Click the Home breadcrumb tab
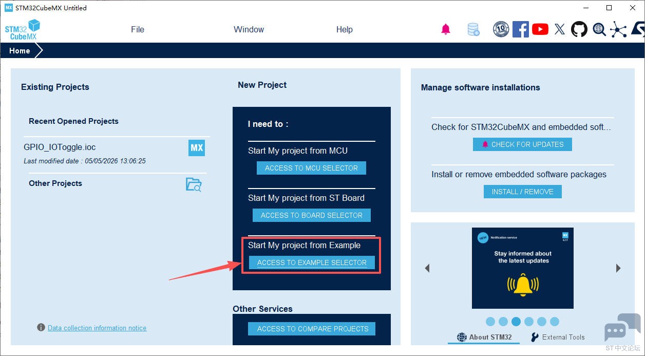Screen dimensions: 645x356 [x=20, y=51]
